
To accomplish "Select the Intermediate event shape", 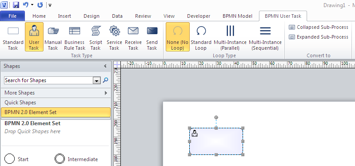I will click(76, 159).
